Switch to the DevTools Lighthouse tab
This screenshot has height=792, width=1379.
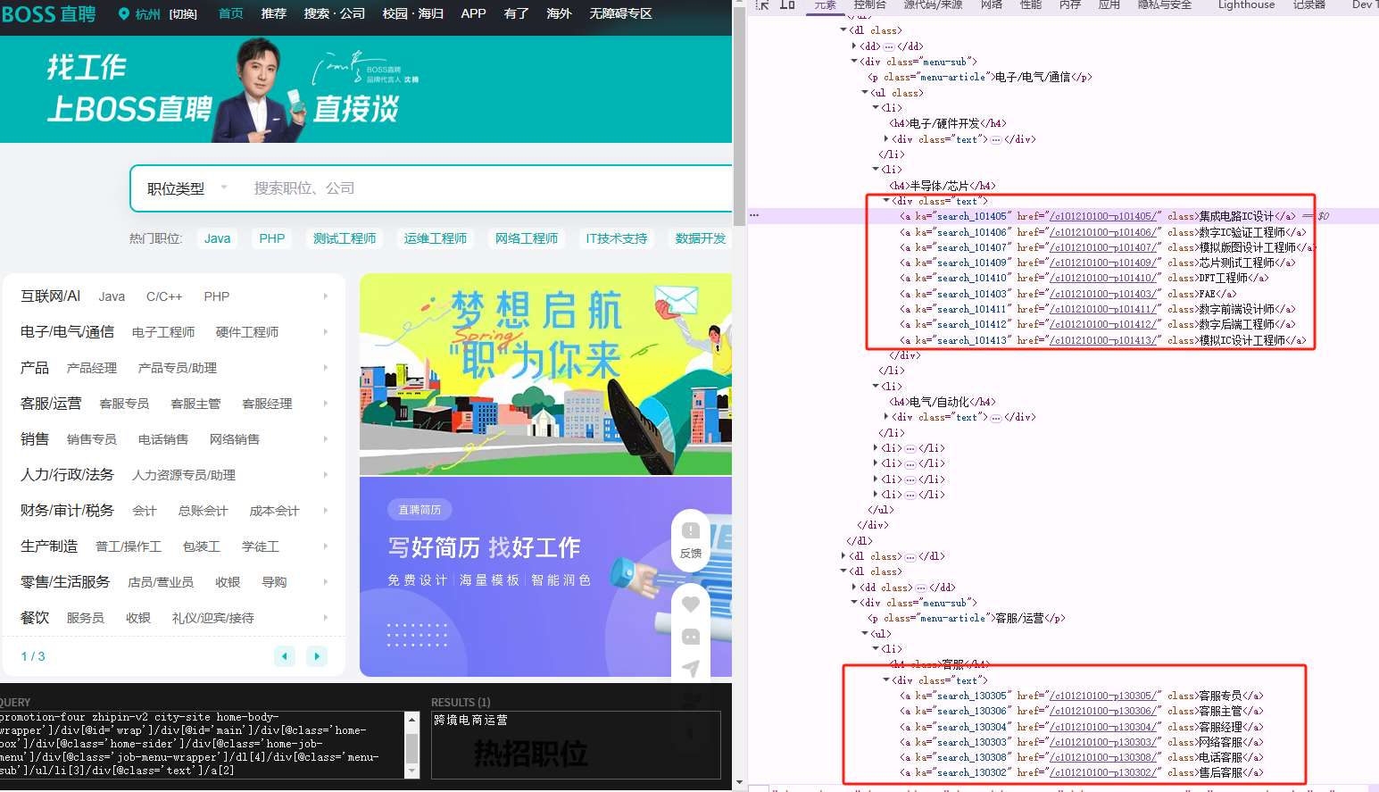pyautogui.click(x=1247, y=4)
